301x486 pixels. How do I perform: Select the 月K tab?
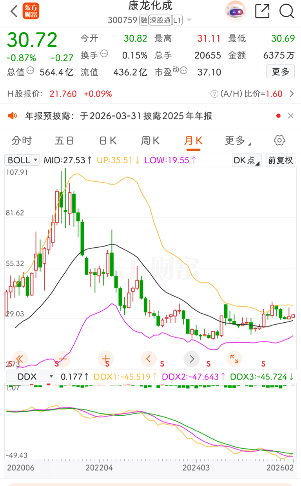point(194,141)
